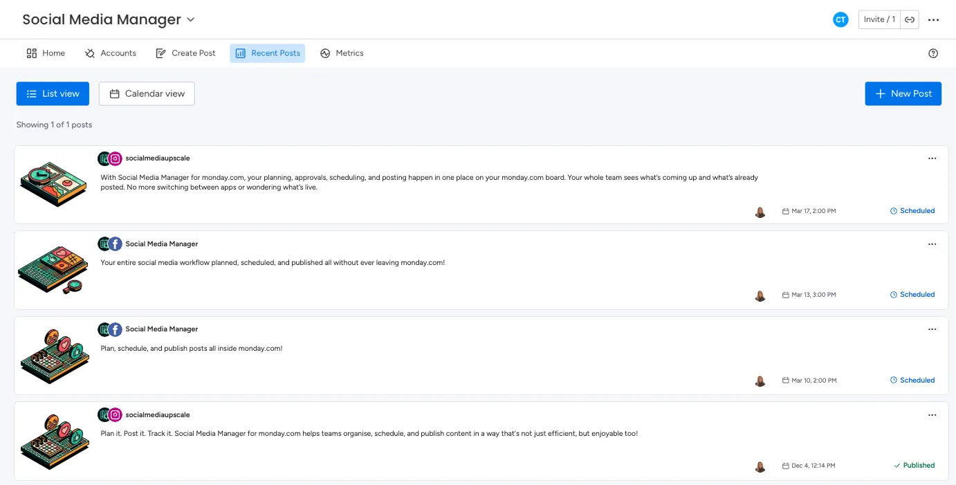Image resolution: width=956 pixels, height=485 pixels.
Task: Click the Mar 10 post thumbnail image
Action: pyautogui.click(x=53, y=356)
